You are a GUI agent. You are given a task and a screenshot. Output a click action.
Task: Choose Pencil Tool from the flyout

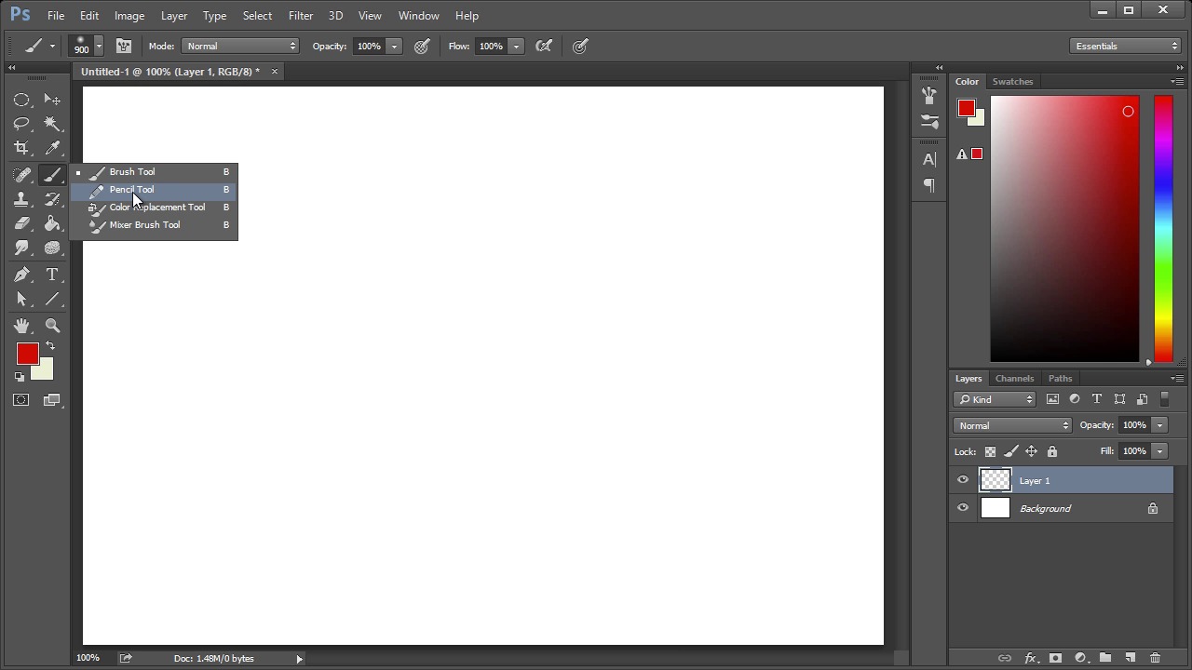point(132,190)
